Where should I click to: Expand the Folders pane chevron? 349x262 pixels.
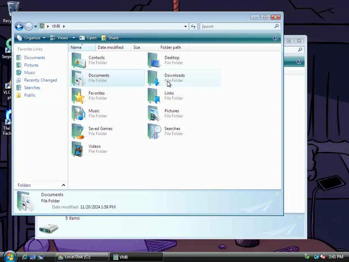pyautogui.click(x=63, y=185)
